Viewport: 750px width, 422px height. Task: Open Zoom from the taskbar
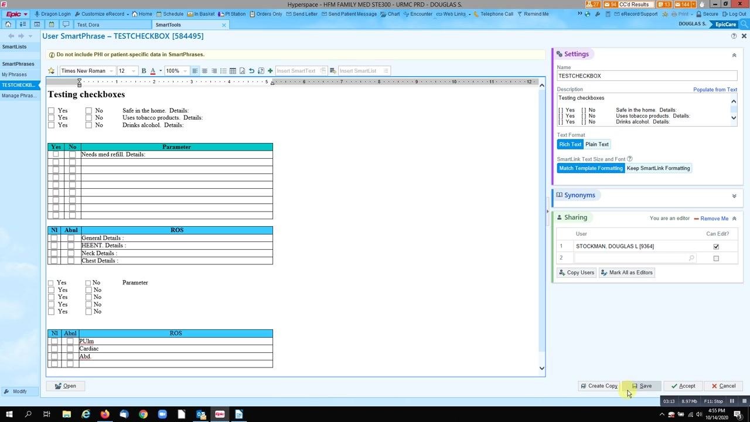tap(162, 414)
